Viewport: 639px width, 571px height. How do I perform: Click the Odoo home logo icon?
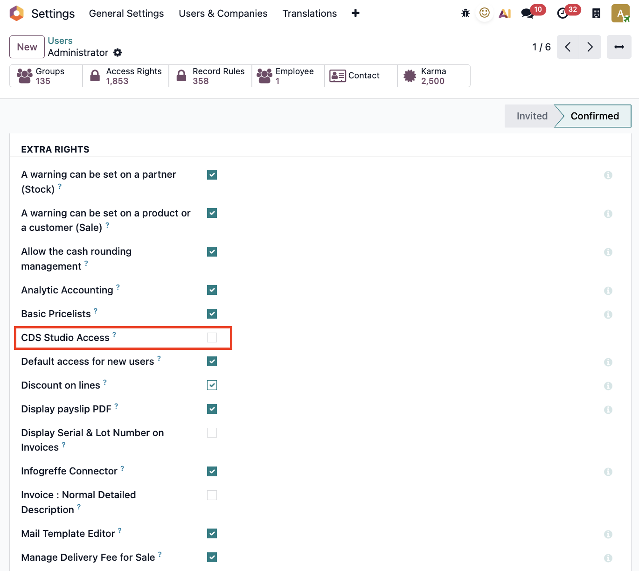[16, 14]
